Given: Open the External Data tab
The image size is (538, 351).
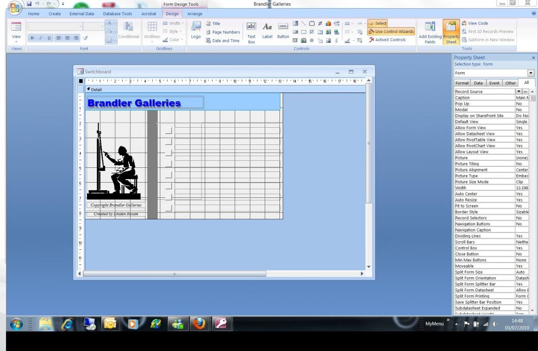Looking at the screenshot, I should pos(81,14).
